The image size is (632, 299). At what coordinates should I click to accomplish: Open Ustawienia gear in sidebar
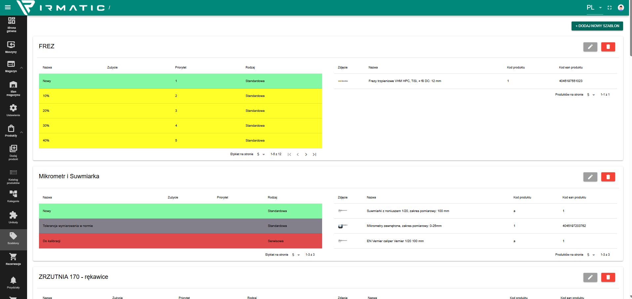pos(13,110)
